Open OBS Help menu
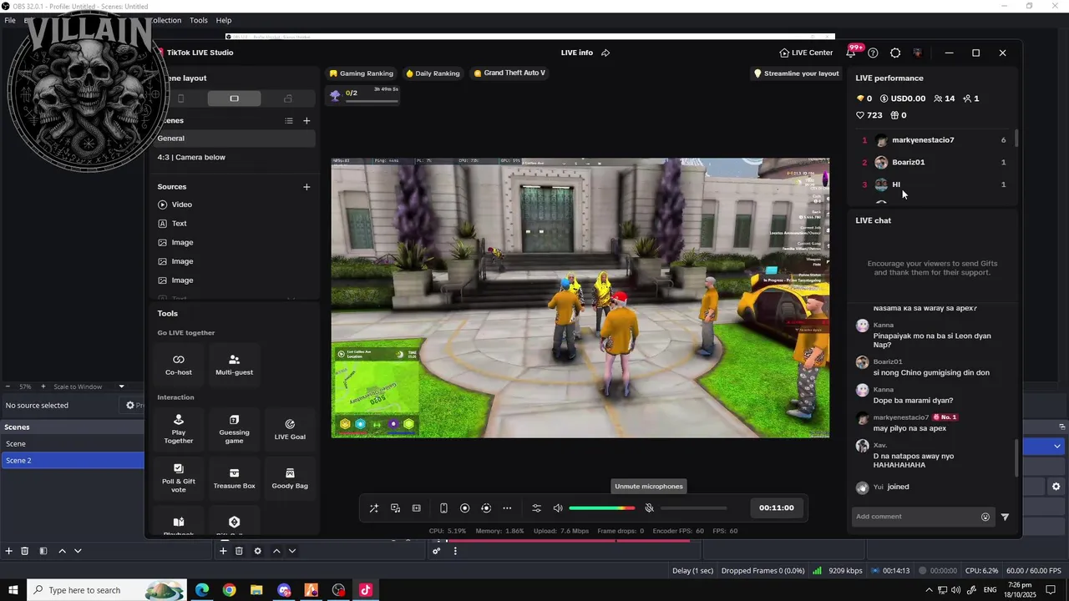Image resolution: width=1069 pixels, height=601 pixels. click(x=224, y=20)
